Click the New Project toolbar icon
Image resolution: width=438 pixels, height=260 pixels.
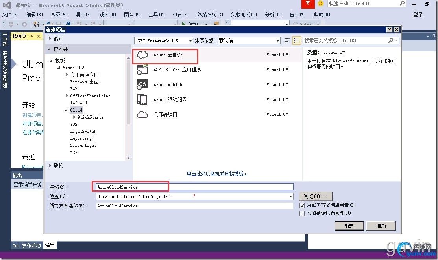click(36, 24)
